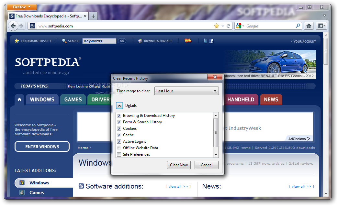
Task: Select Games in Latest Additions list
Action: coord(37,193)
